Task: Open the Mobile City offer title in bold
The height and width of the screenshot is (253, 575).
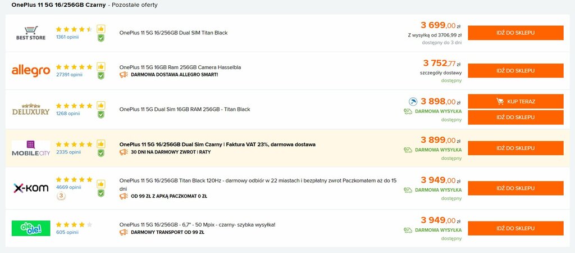Action: coord(217,144)
